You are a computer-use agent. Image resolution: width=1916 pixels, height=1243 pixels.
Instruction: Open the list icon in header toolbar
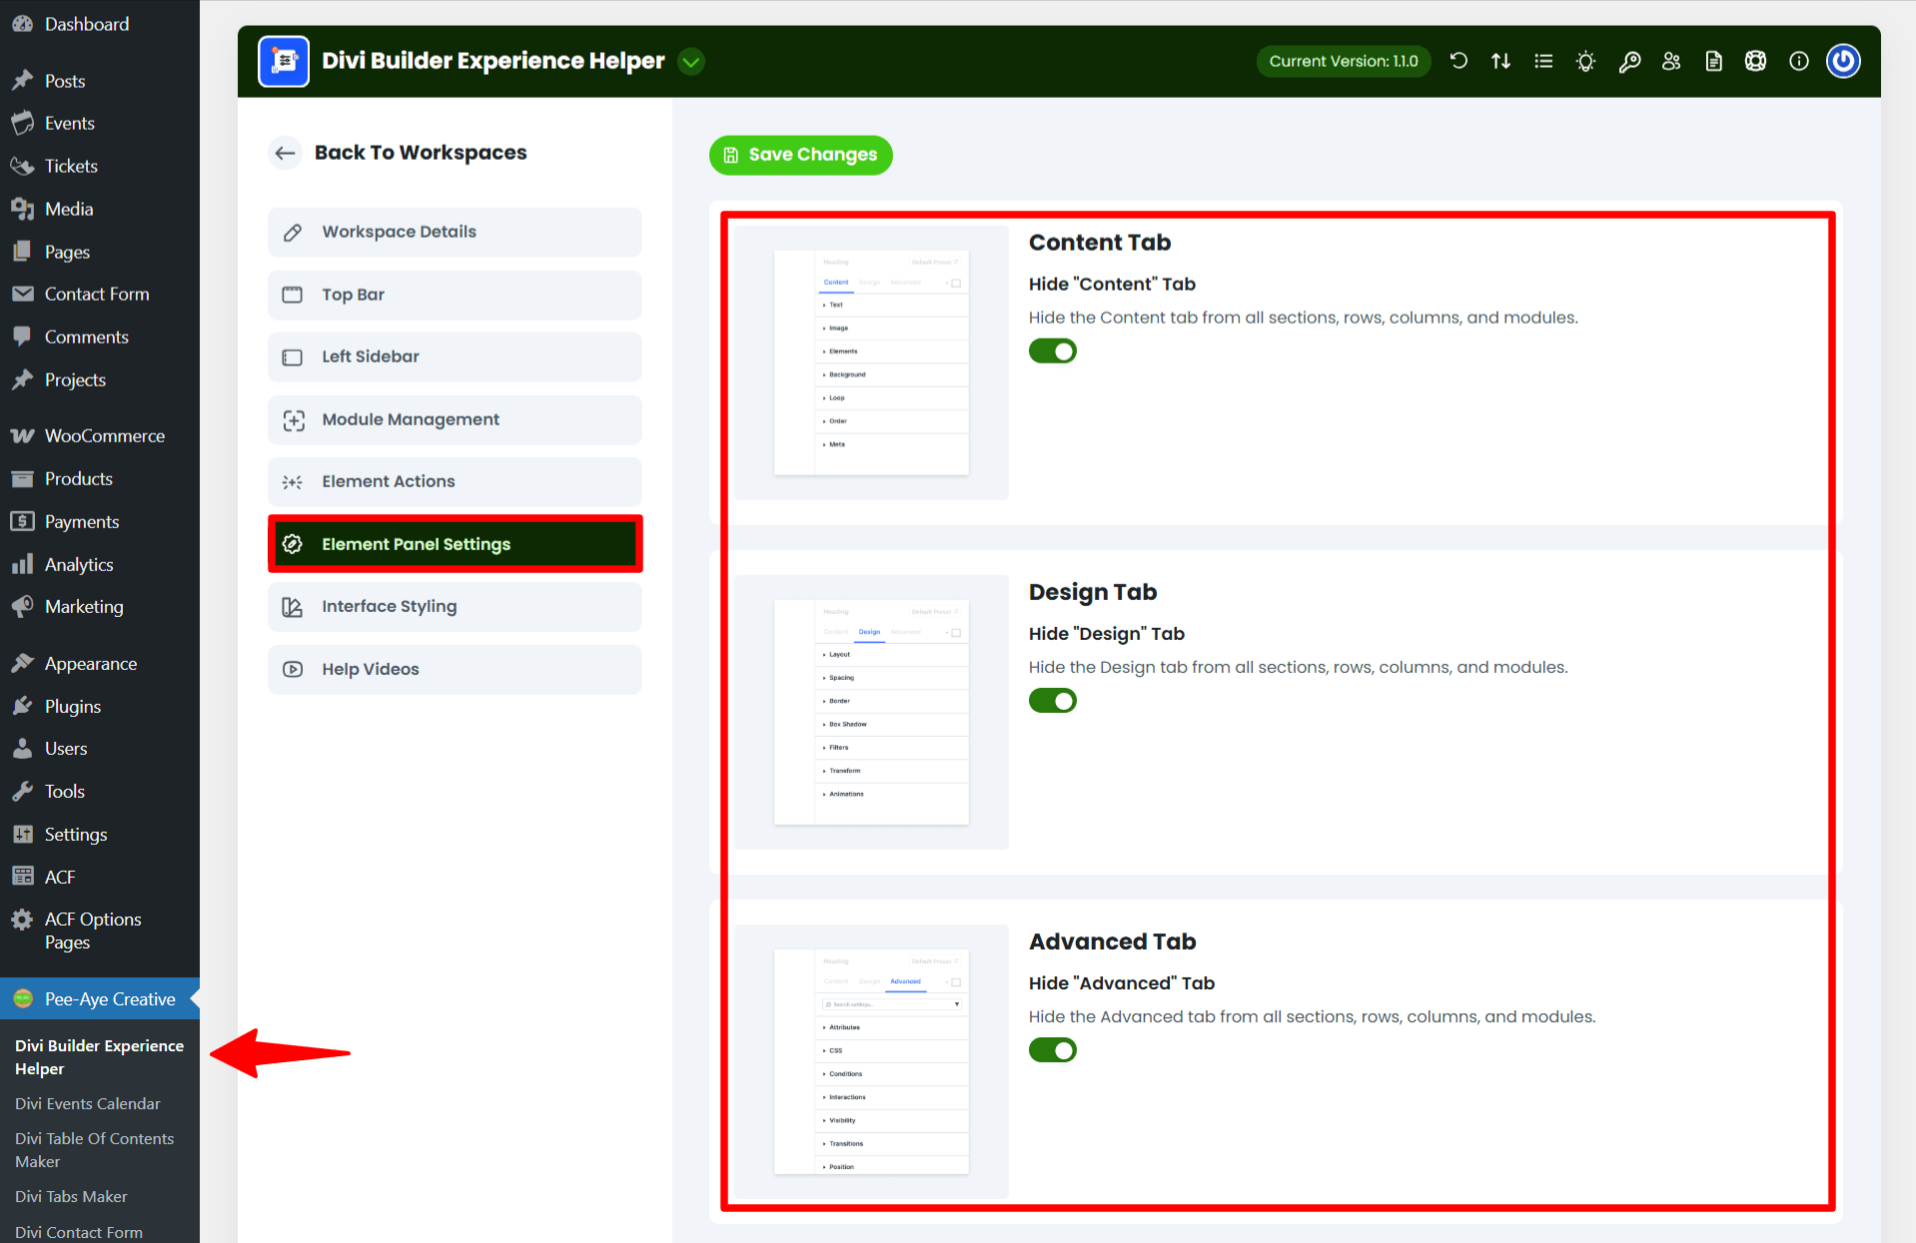point(1543,62)
